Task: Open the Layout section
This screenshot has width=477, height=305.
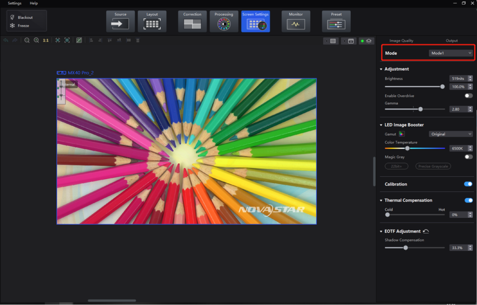Action: click(152, 21)
